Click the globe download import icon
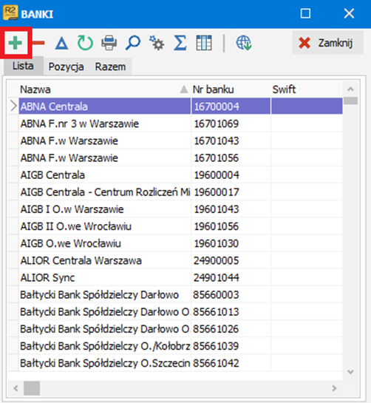The width and height of the screenshot is (371, 403). click(x=244, y=43)
